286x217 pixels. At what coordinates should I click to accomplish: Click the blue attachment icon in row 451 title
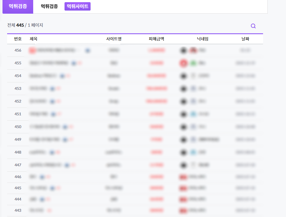[x=53, y=114]
